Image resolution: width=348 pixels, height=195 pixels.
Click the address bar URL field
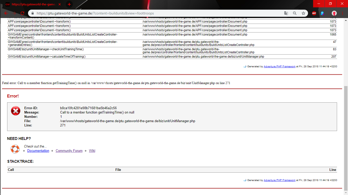coord(153,13)
